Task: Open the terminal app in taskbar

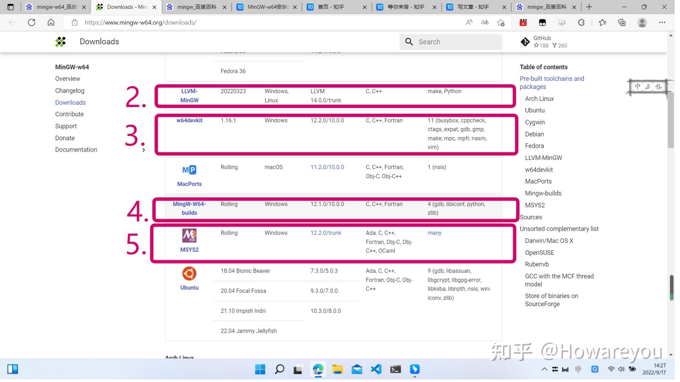Action: coord(395,369)
